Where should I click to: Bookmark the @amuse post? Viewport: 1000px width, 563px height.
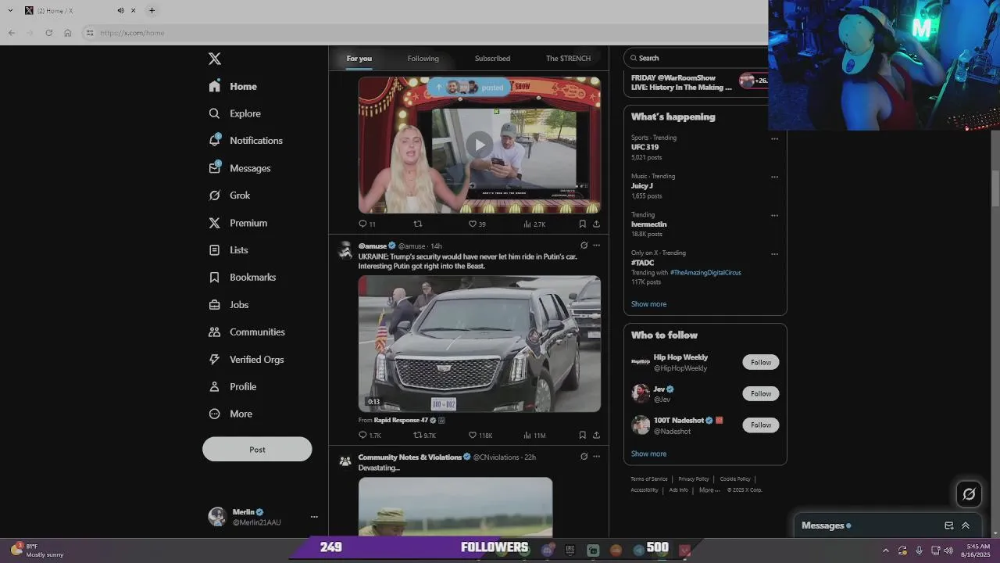pyautogui.click(x=582, y=435)
